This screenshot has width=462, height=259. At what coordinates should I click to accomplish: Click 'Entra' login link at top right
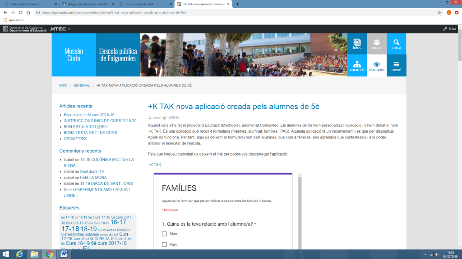click(449, 29)
